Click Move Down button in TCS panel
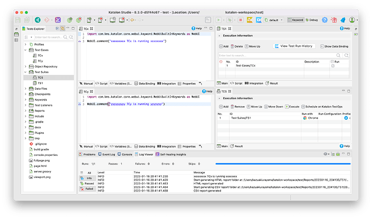The height and width of the screenshot is (218, 372). [274, 107]
